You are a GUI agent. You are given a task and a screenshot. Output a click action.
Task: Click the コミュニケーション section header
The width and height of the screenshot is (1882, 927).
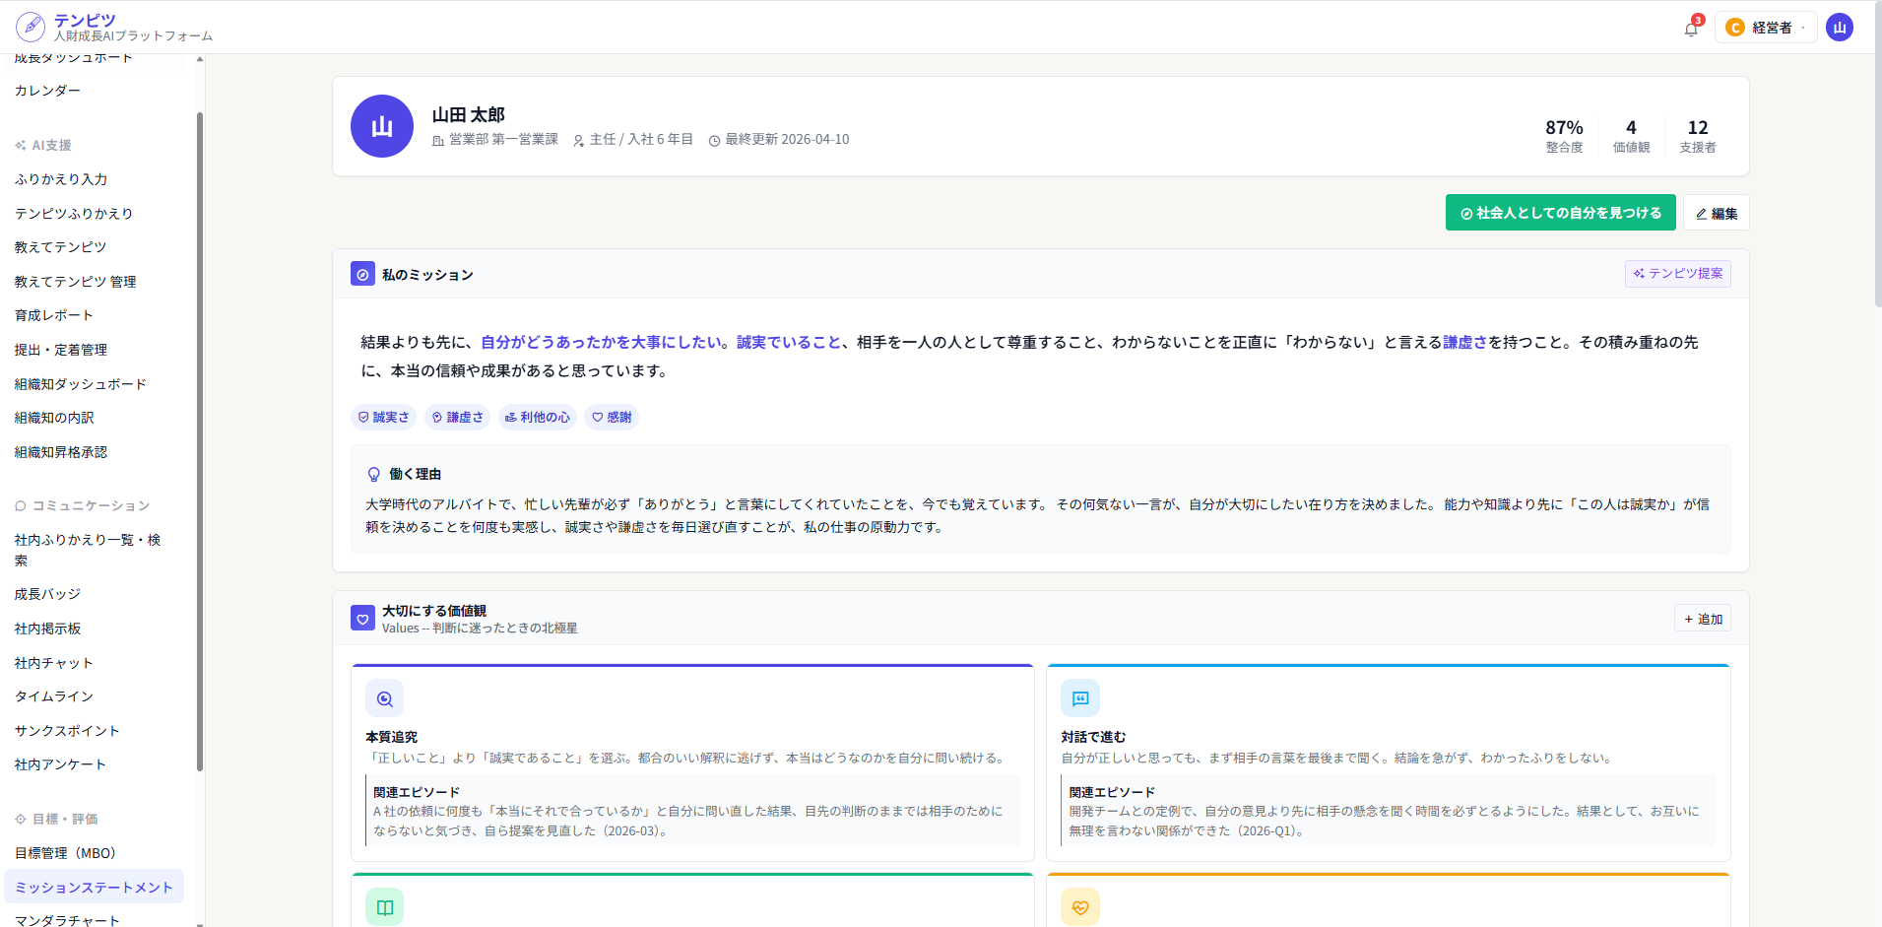click(83, 505)
